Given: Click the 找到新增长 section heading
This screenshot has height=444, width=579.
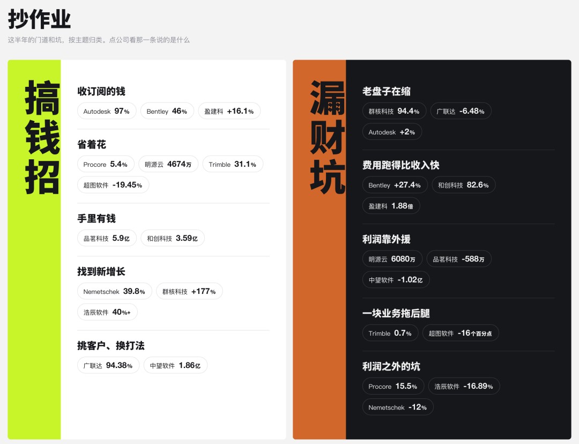Looking at the screenshot, I should [x=101, y=271].
